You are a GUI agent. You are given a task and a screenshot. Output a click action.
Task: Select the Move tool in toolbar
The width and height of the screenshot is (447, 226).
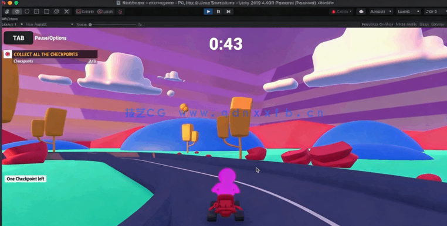[18, 12]
